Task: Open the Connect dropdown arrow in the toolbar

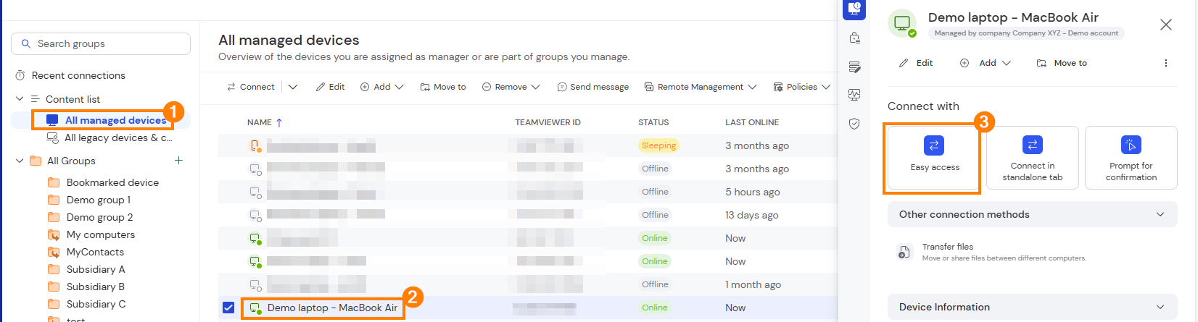Action: tap(293, 87)
